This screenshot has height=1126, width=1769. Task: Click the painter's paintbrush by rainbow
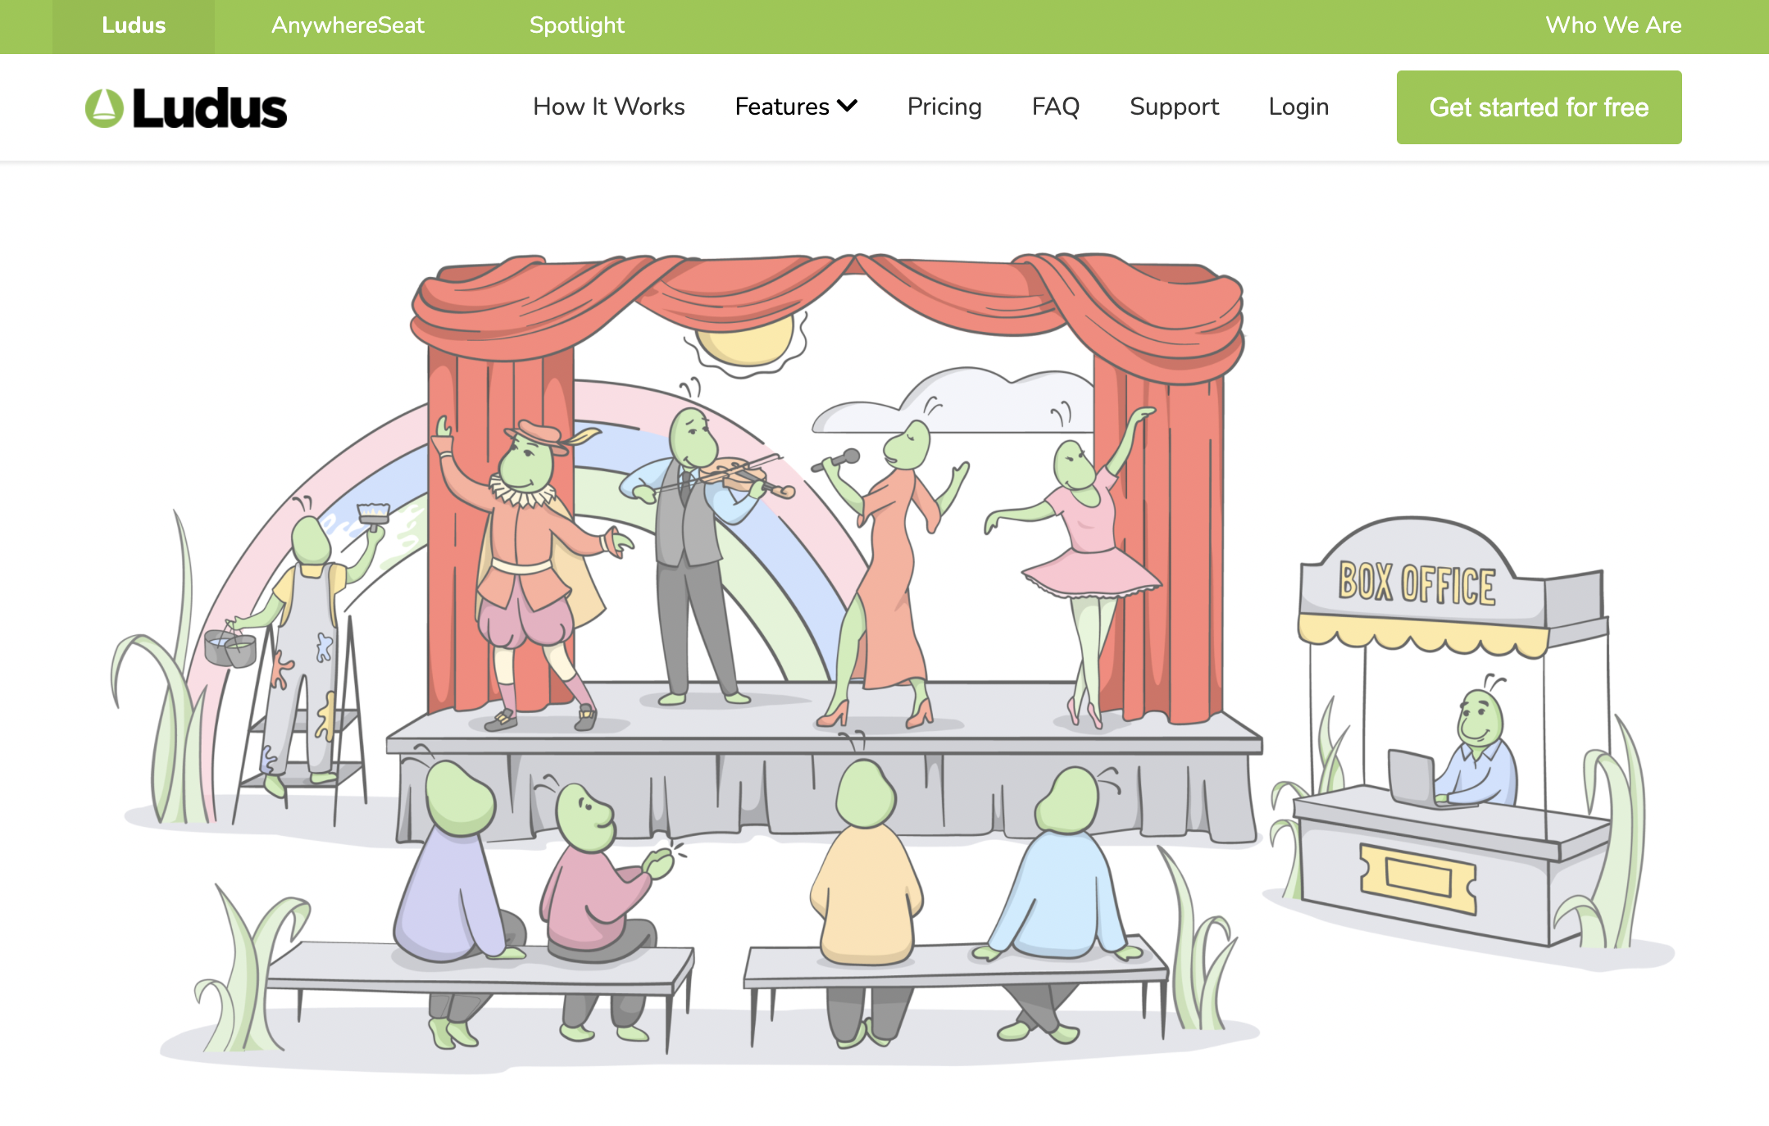374,513
